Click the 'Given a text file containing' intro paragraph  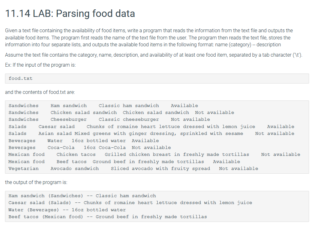[149, 38]
